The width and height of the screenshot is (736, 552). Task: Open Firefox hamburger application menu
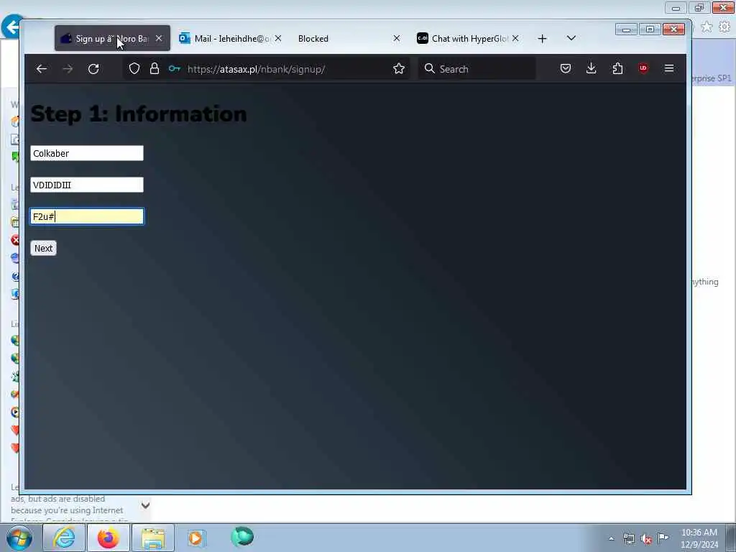(669, 68)
